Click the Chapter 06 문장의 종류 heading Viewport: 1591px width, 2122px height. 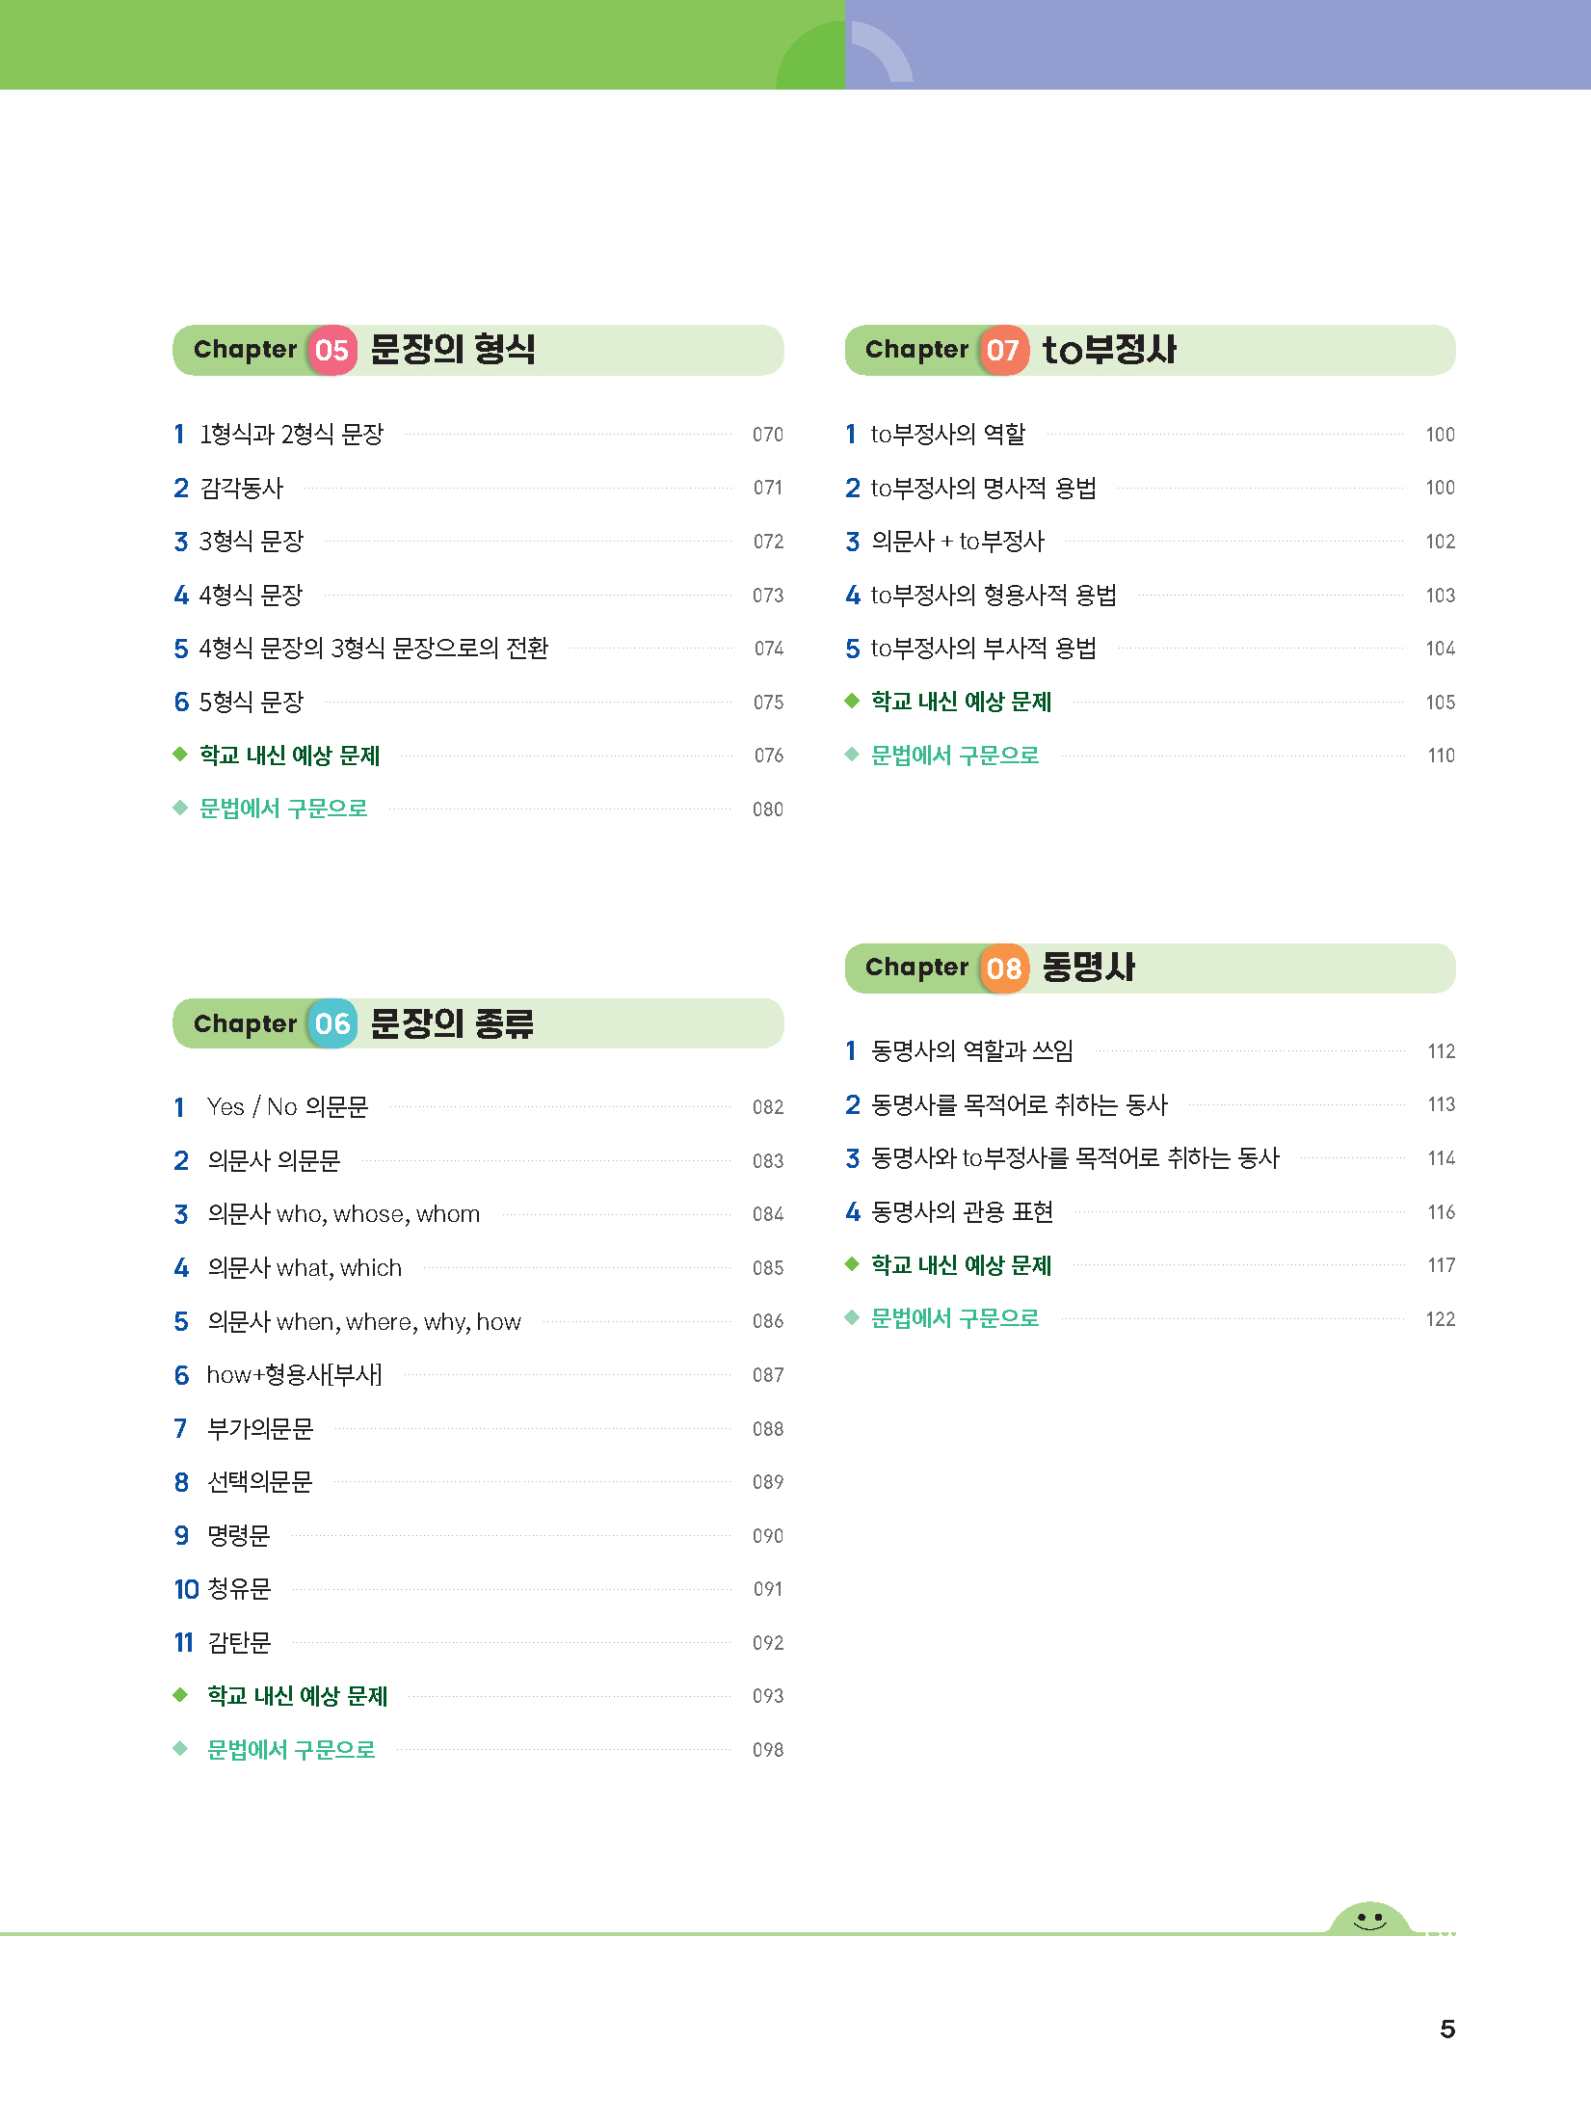click(x=451, y=1023)
